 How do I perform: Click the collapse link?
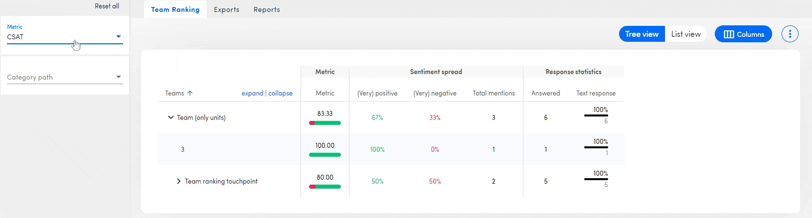point(281,93)
